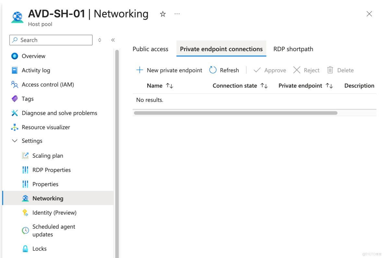This screenshot has height=258, width=384.
Task: Click the Locks settings icon
Action: [25, 248]
